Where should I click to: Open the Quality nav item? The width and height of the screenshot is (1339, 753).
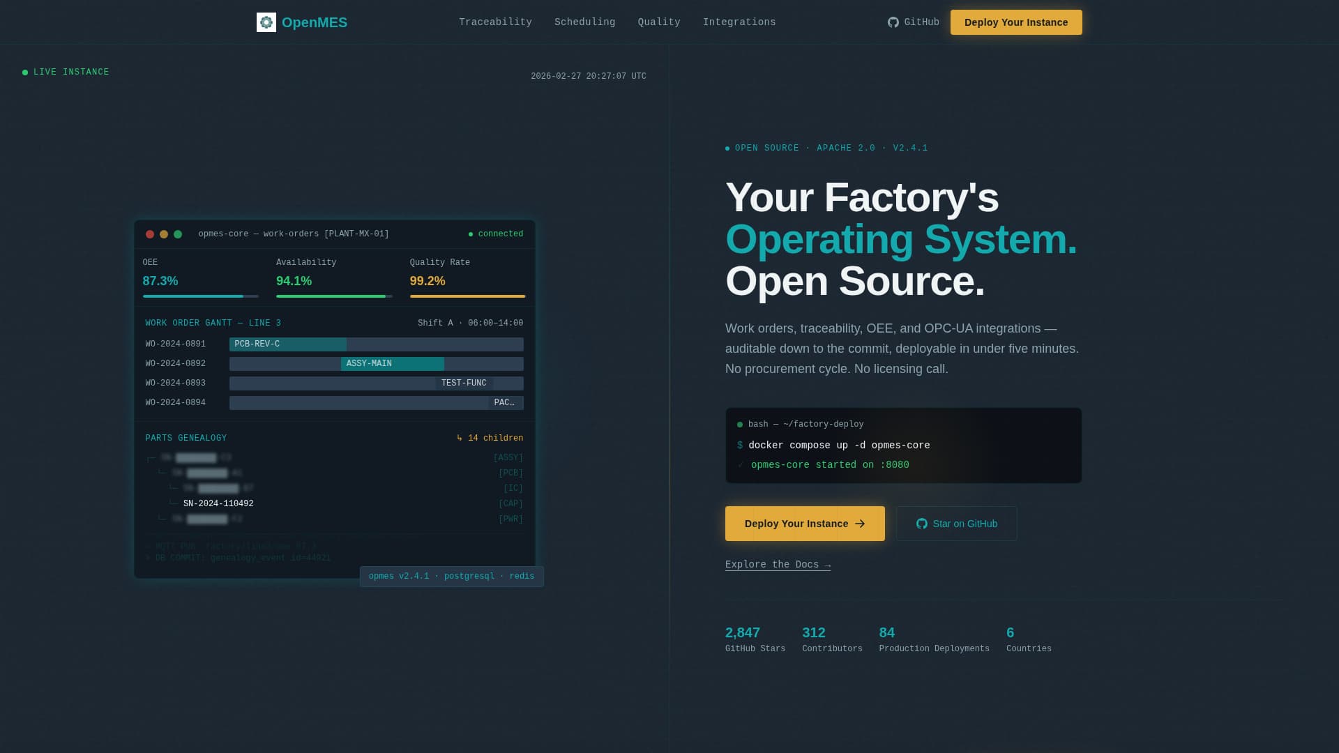click(659, 22)
